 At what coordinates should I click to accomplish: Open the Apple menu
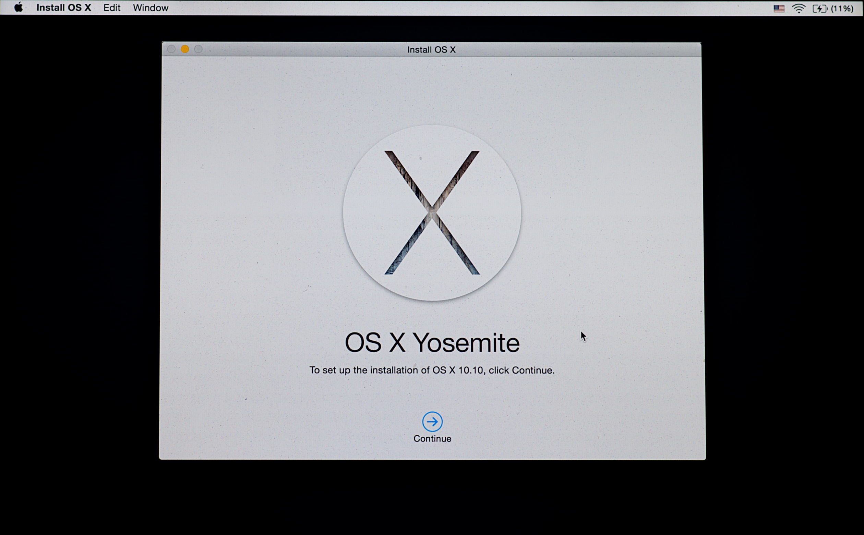tap(19, 8)
